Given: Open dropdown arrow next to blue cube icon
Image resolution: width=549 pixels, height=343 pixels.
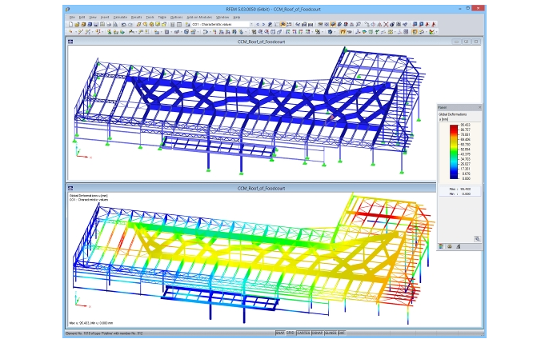Looking at the screenshot, I should click(x=335, y=32).
